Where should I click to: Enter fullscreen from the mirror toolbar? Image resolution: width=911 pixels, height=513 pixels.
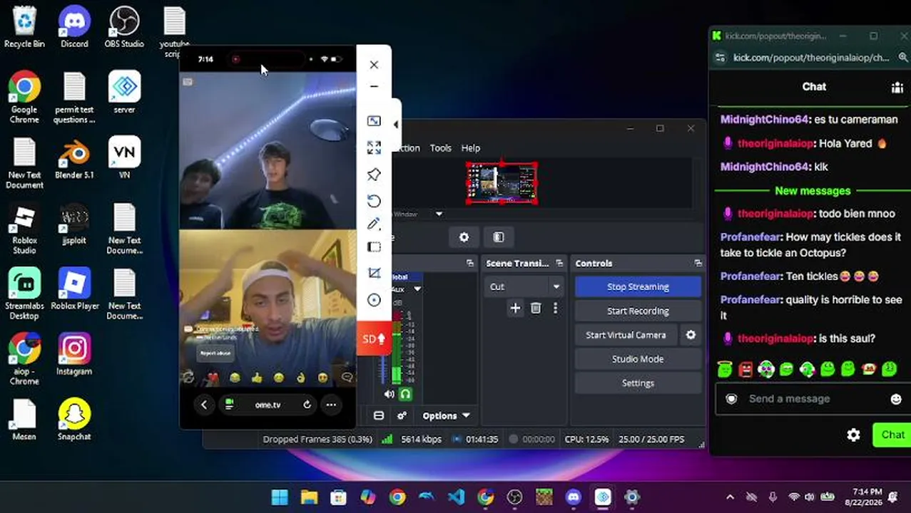click(374, 147)
